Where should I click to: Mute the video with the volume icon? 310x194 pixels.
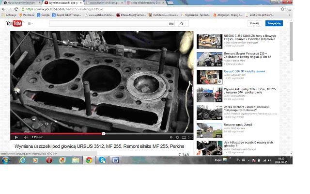coord(26,137)
